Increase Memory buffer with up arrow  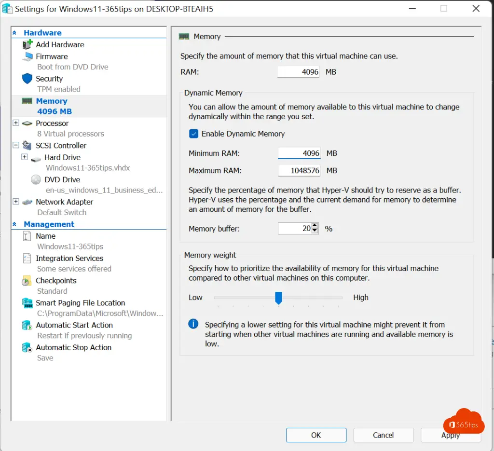point(315,226)
